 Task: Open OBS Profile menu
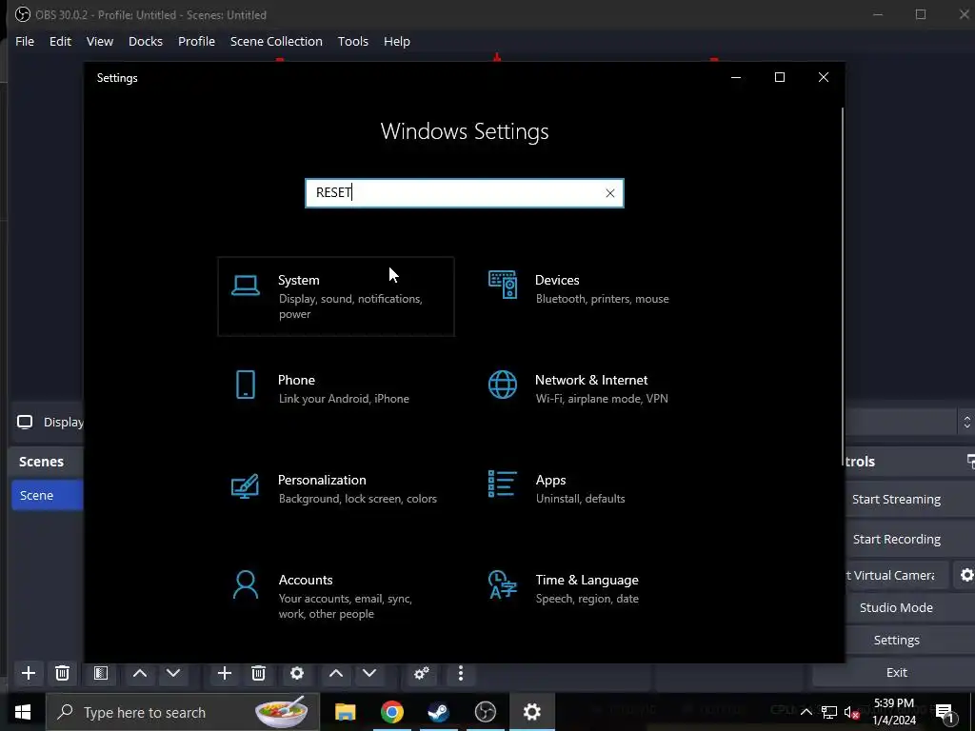click(x=196, y=41)
